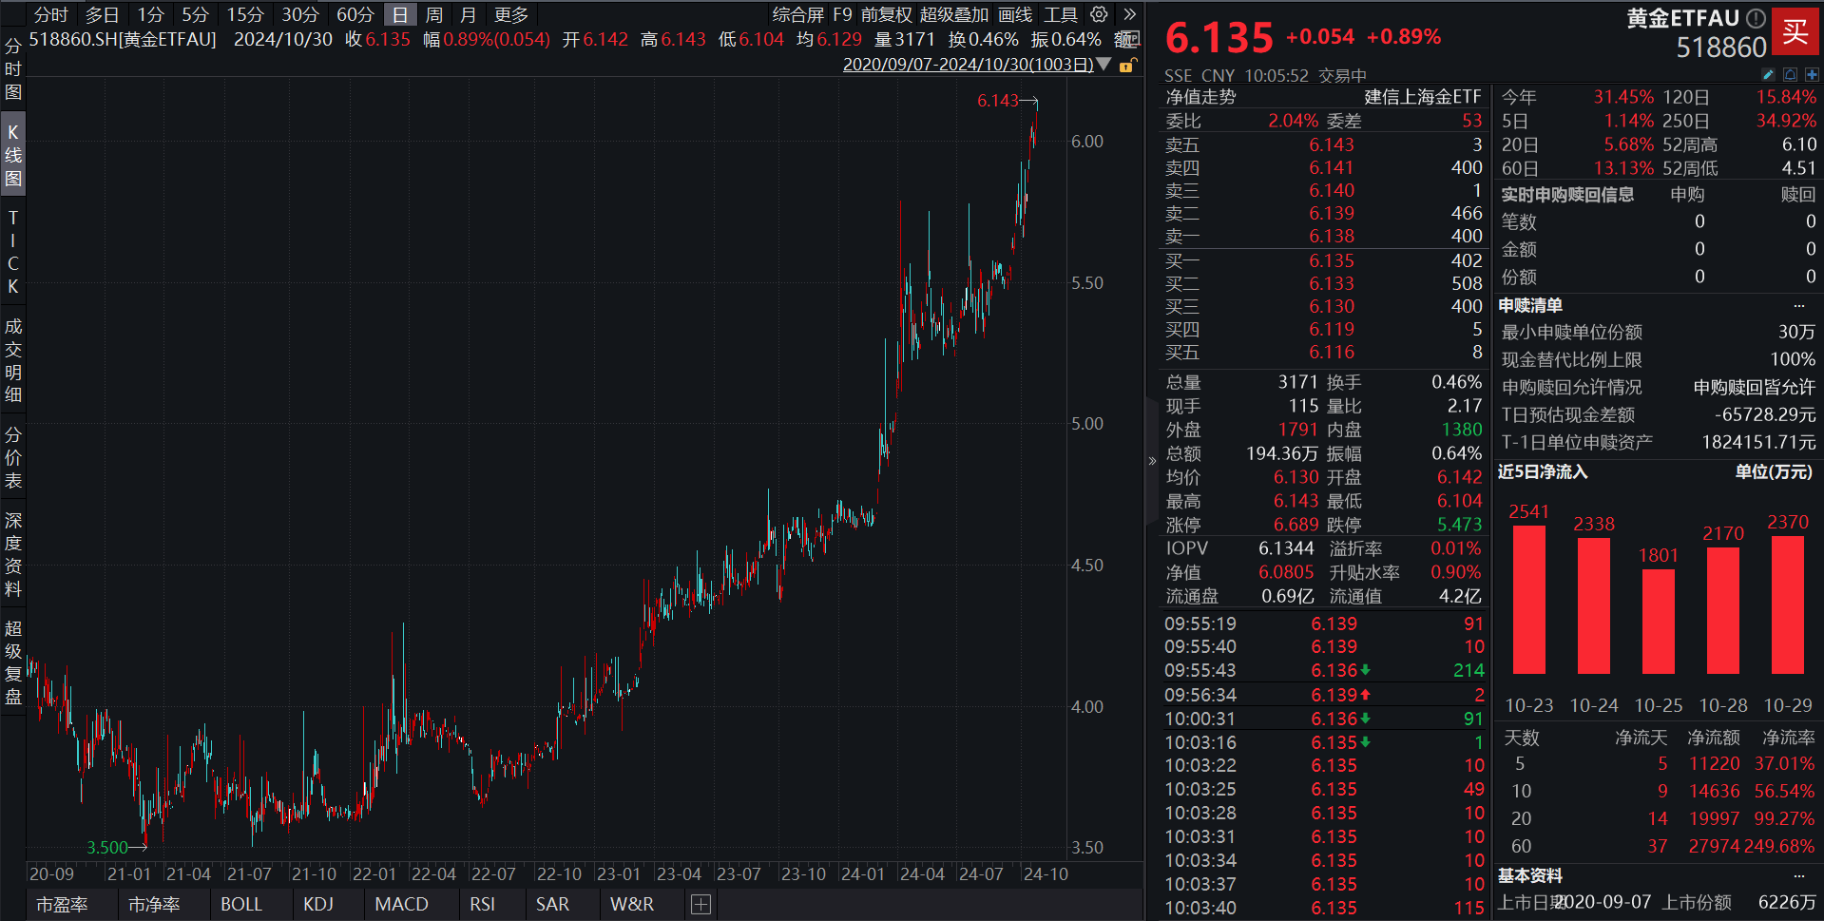Click 卖一 price 6.138
Viewport: 1824px width, 921px height.
click(x=1332, y=237)
